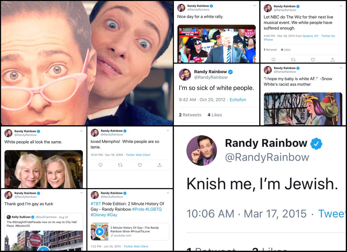The width and height of the screenshot is (347, 252).
Task: Click the share icon under the Wiz tweet
Action: pyautogui.click(x=333, y=60)
